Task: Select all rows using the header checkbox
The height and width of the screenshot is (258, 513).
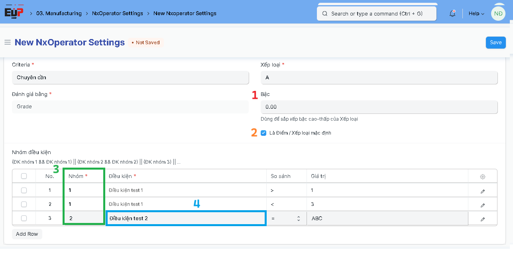Action: click(x=24, y=176)
